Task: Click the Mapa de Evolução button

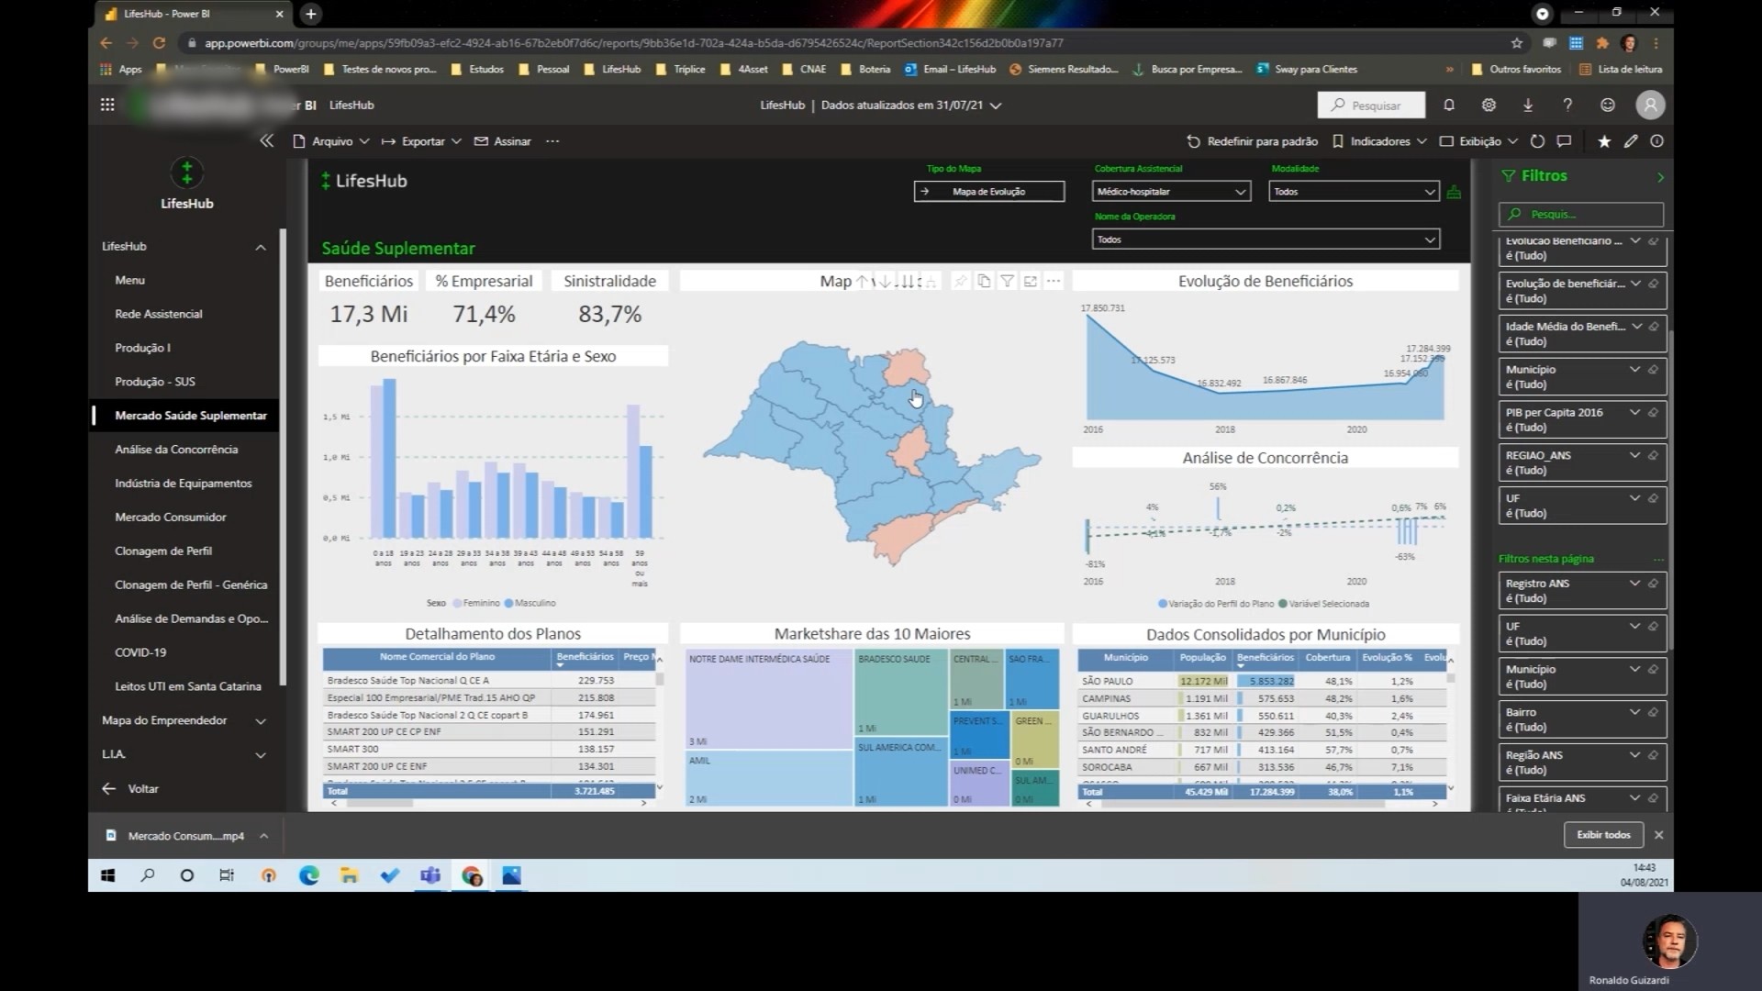Action: [x=988, y=192]
